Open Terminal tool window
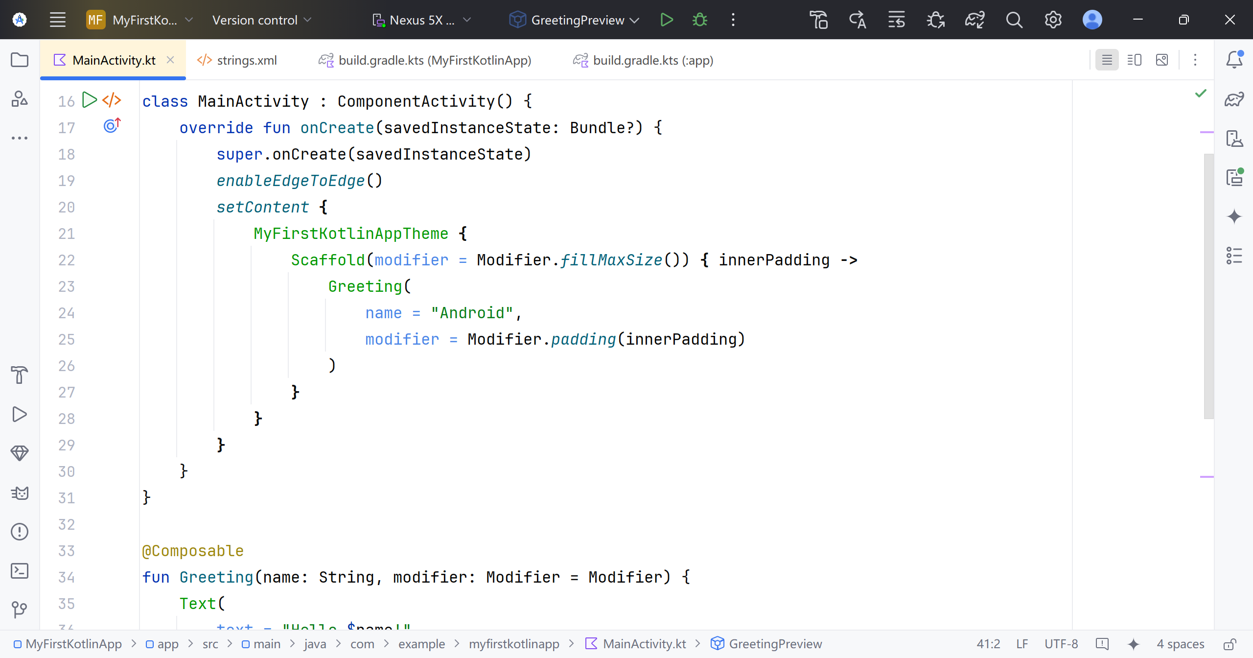Image resolution: width=1253 pixels, height=658 pixels. tap(20, 570)
